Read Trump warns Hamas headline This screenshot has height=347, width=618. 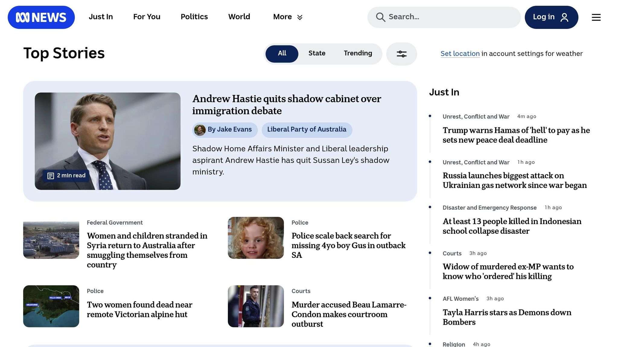(516, 135)
